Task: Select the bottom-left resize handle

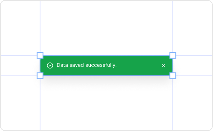Action: coord(40,76)
